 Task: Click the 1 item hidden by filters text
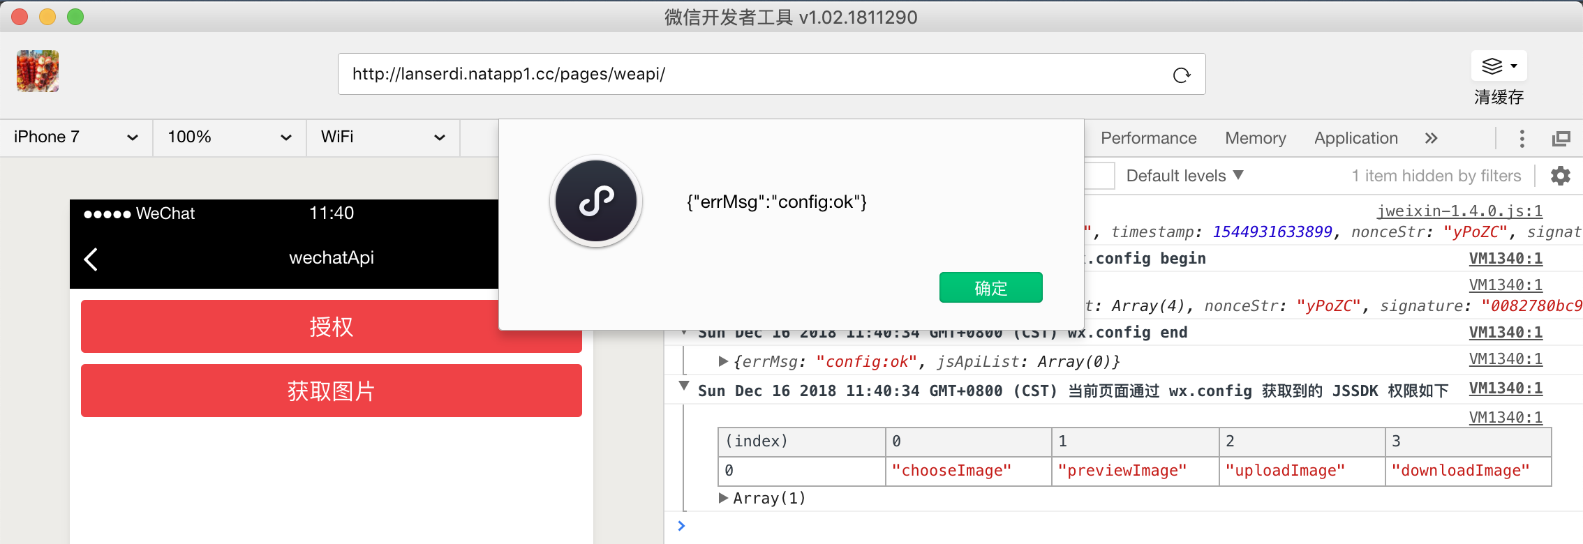click(1436, 176)
